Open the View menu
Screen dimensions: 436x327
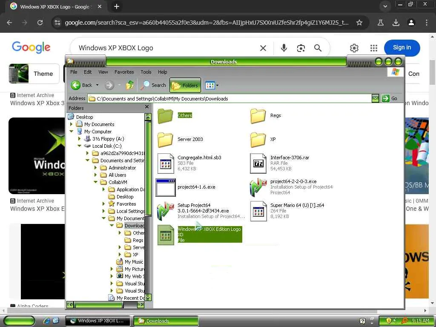[103, 72]
